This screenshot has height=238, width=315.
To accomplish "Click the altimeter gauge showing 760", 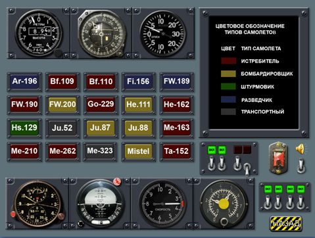I will [39, 34].
